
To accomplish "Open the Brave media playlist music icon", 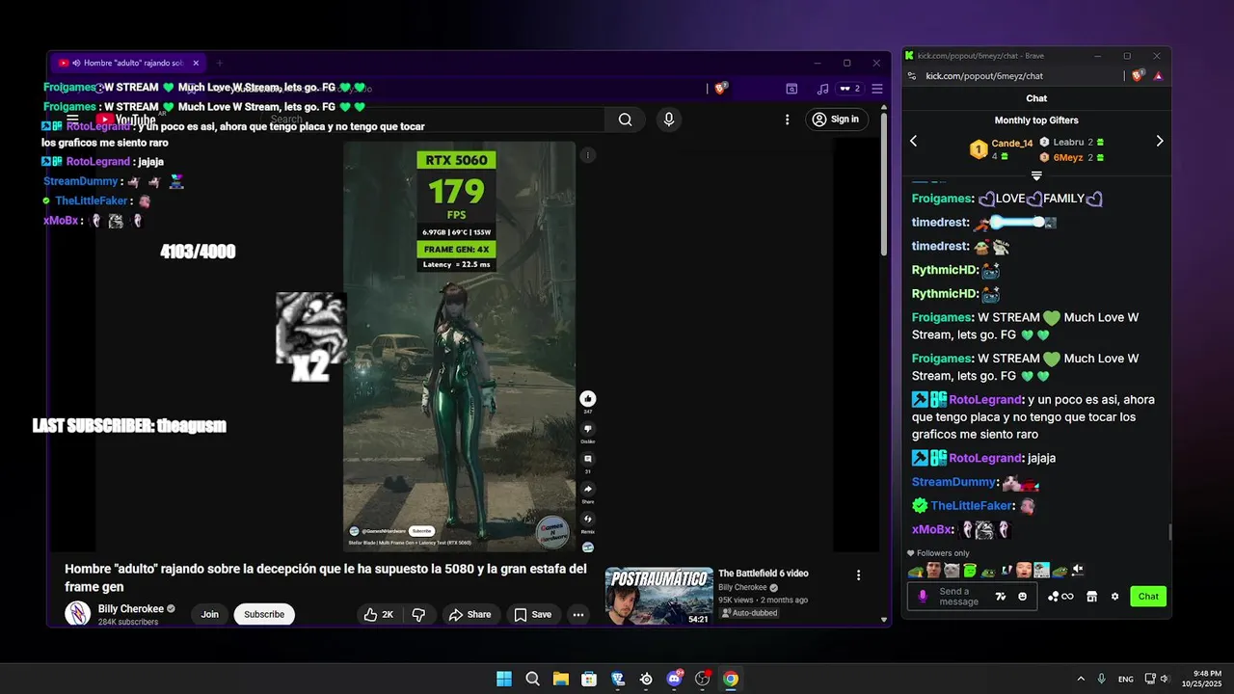I will click(822, 89).
